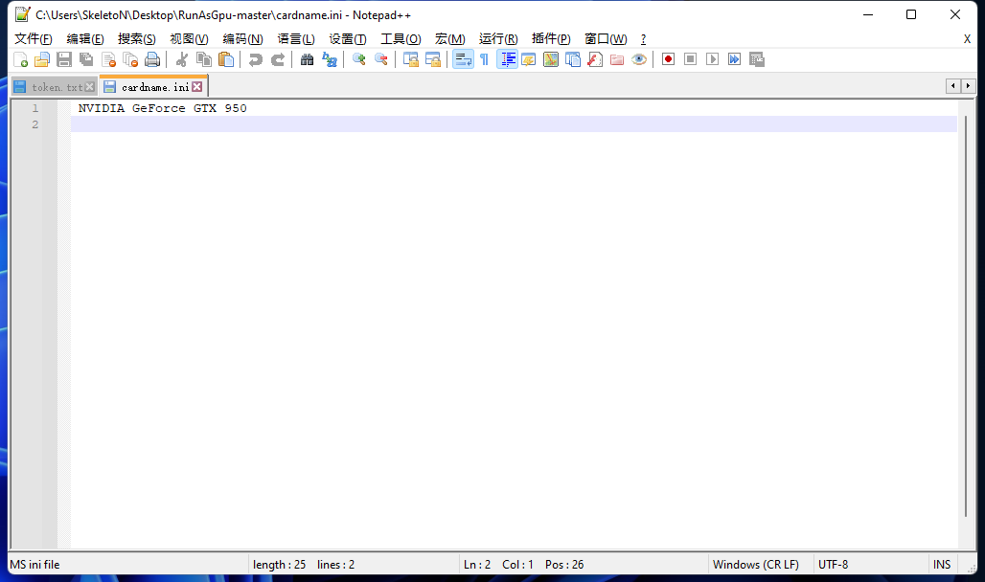Click the tab bar left scroll arrow

pyautogui.click(x=953, y=86)
